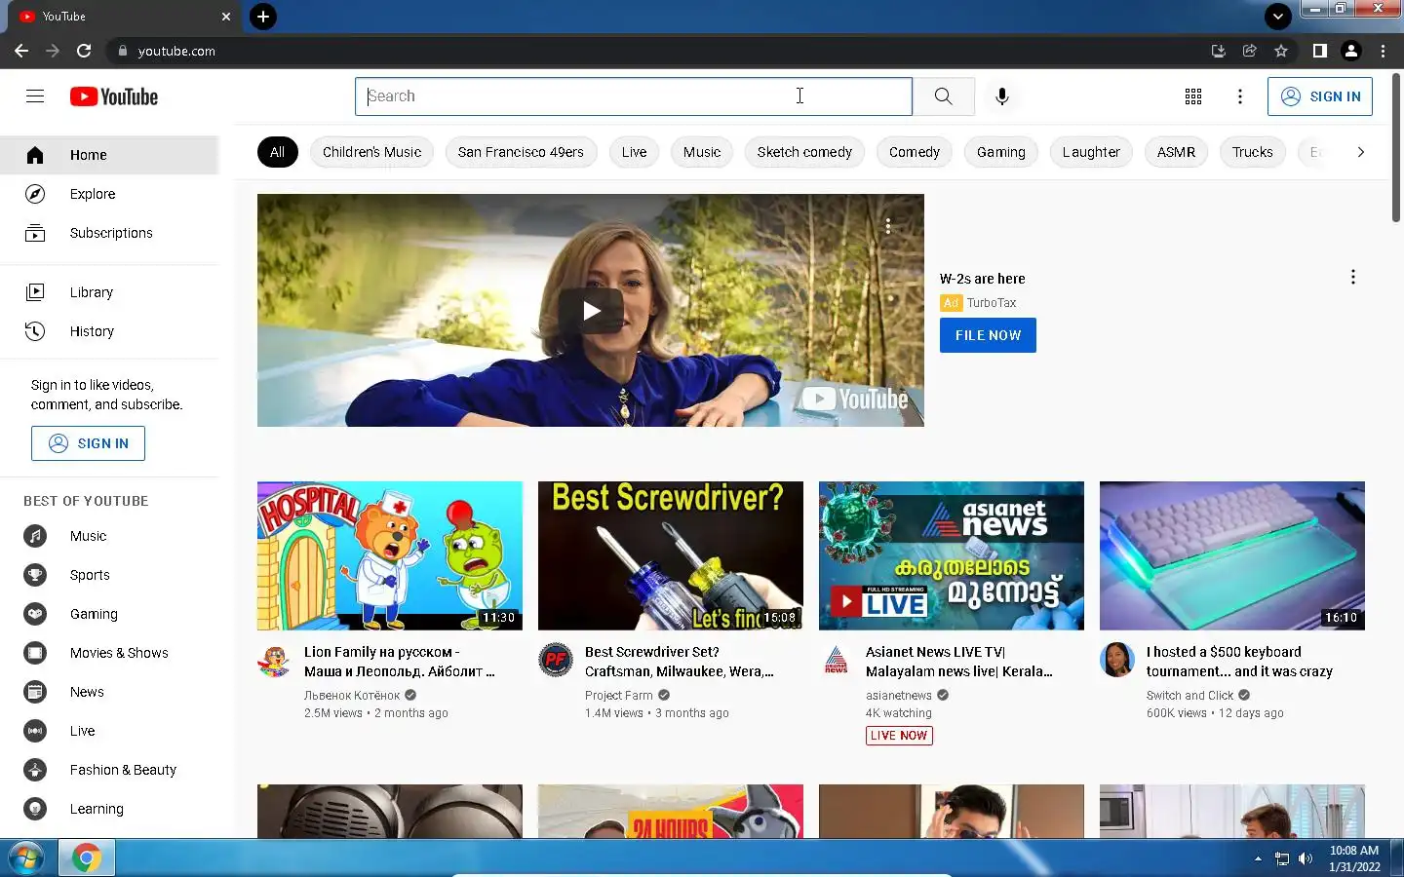
Task: Open Fashion & Beauty category
Action: point(109,770)
